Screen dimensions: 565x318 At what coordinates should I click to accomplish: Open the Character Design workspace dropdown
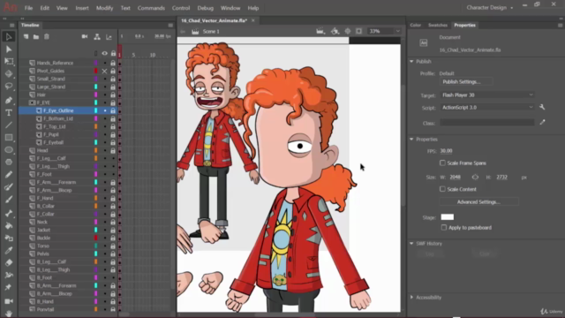(490, 8)
